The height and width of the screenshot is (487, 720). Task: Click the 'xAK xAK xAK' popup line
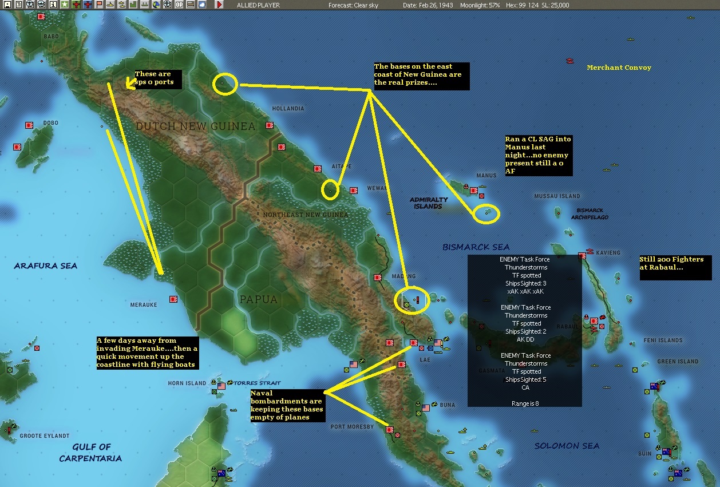click(x=525, y=291)
